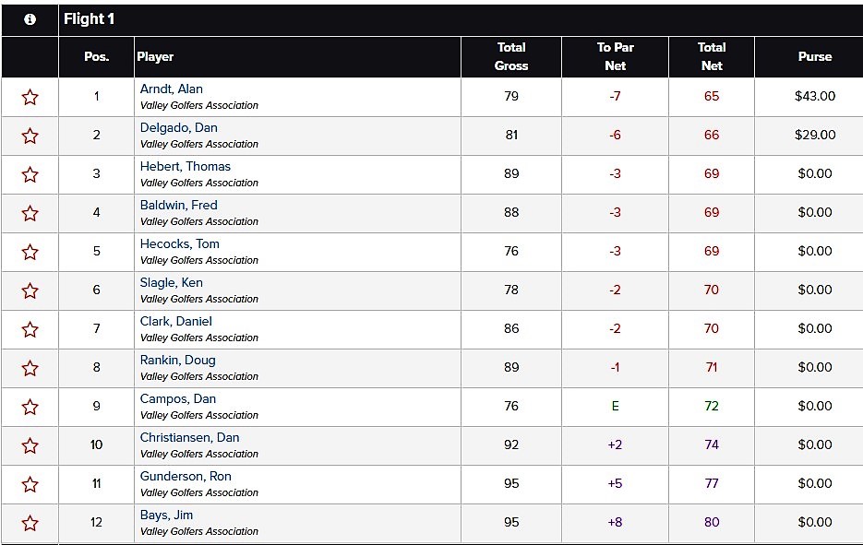Star the Clark, Daniel entry
863x545 pixels.
[x=30, y=330]
